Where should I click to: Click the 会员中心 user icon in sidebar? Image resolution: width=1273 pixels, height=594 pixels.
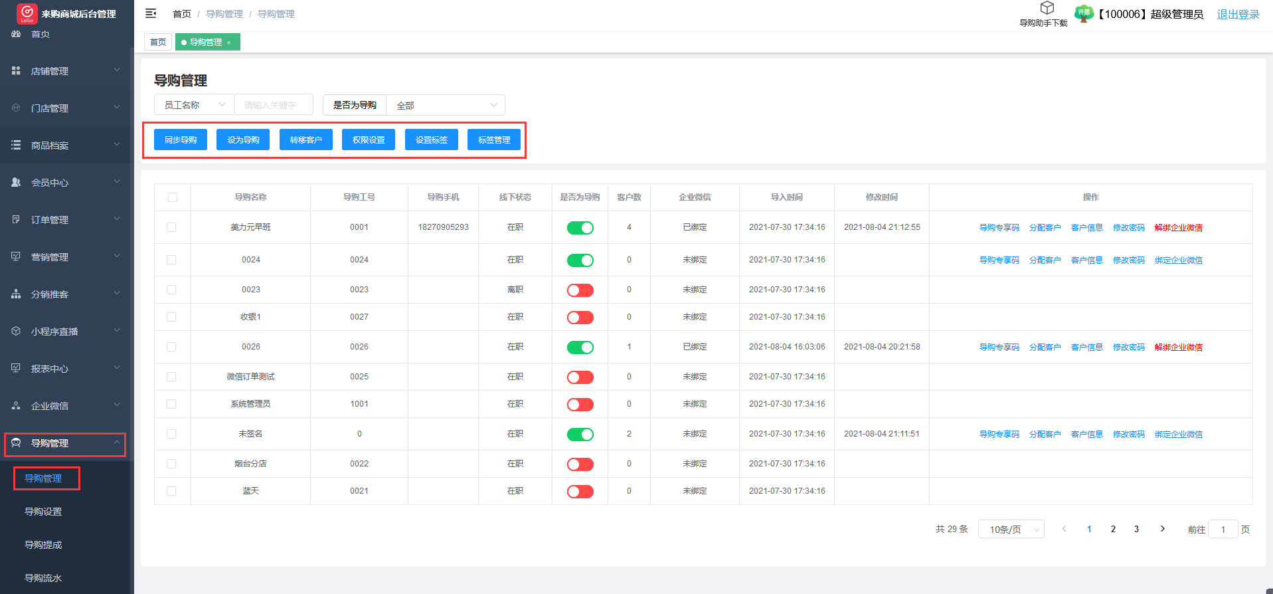pos(16,182)
